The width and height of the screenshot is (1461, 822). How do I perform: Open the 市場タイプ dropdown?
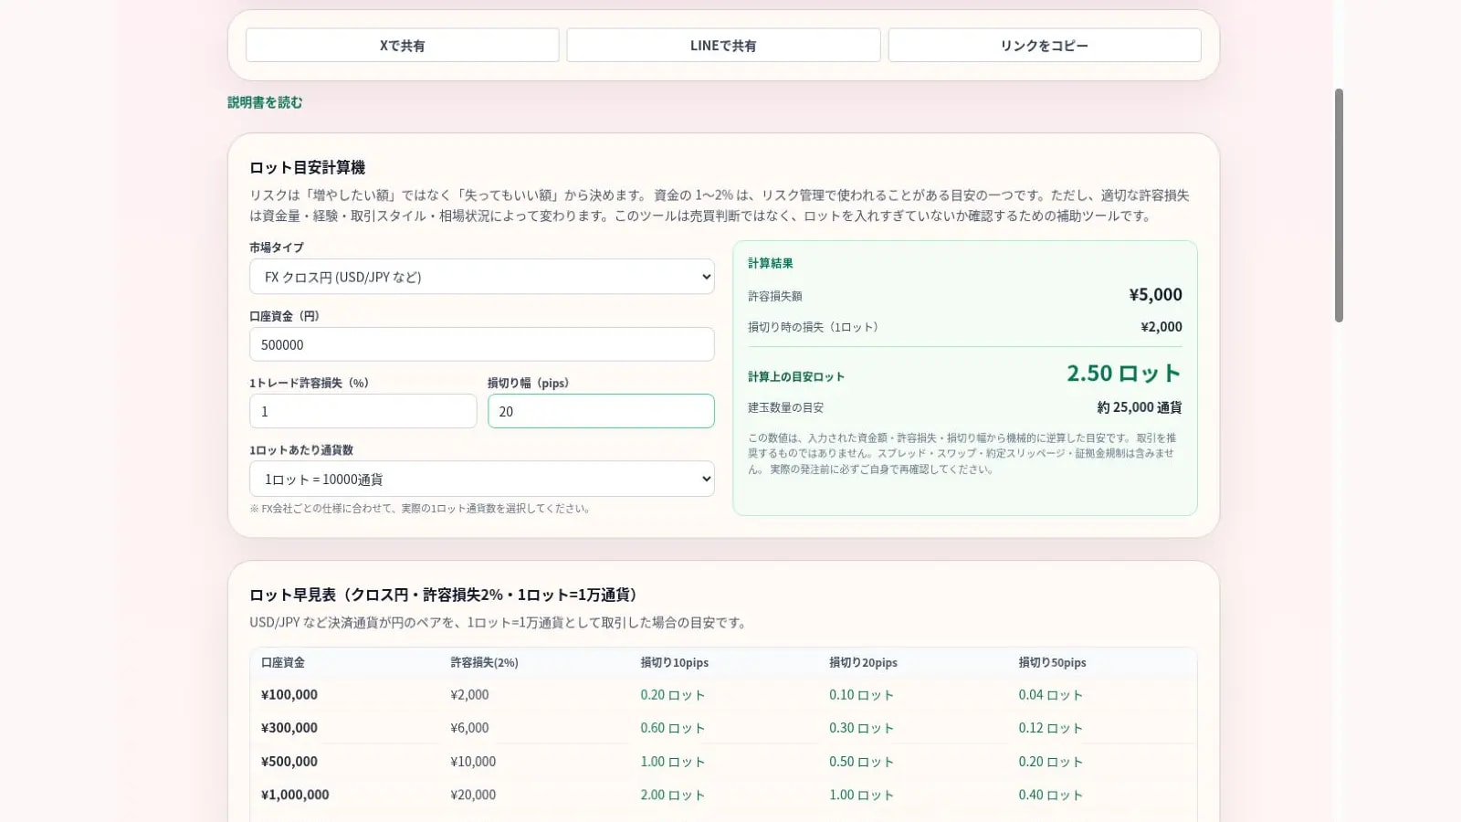[482, 277]
